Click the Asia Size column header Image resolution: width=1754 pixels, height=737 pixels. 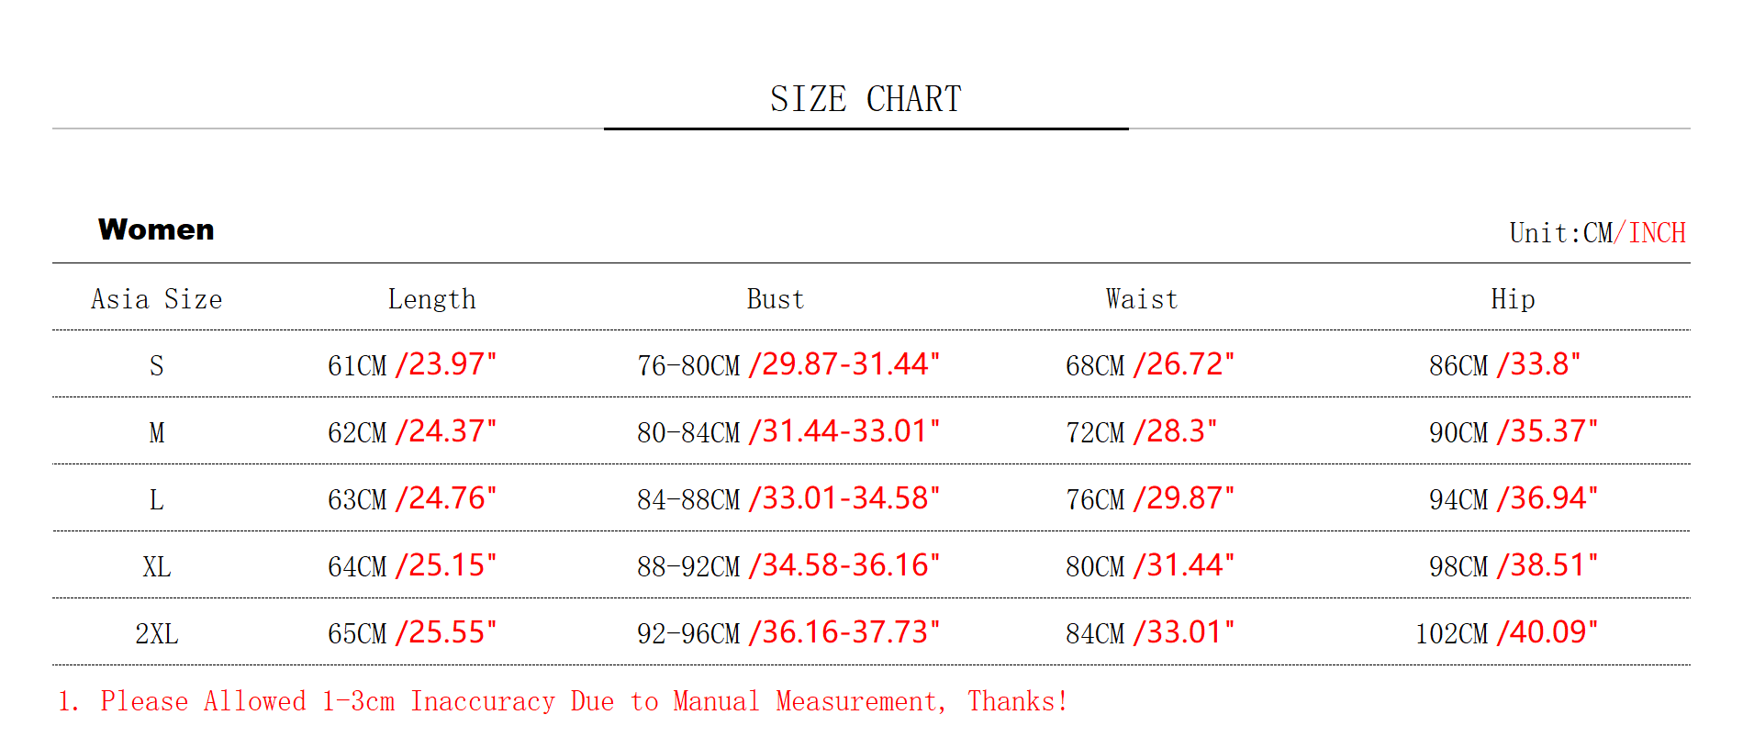pyautogui.click(x=156, y=299)
